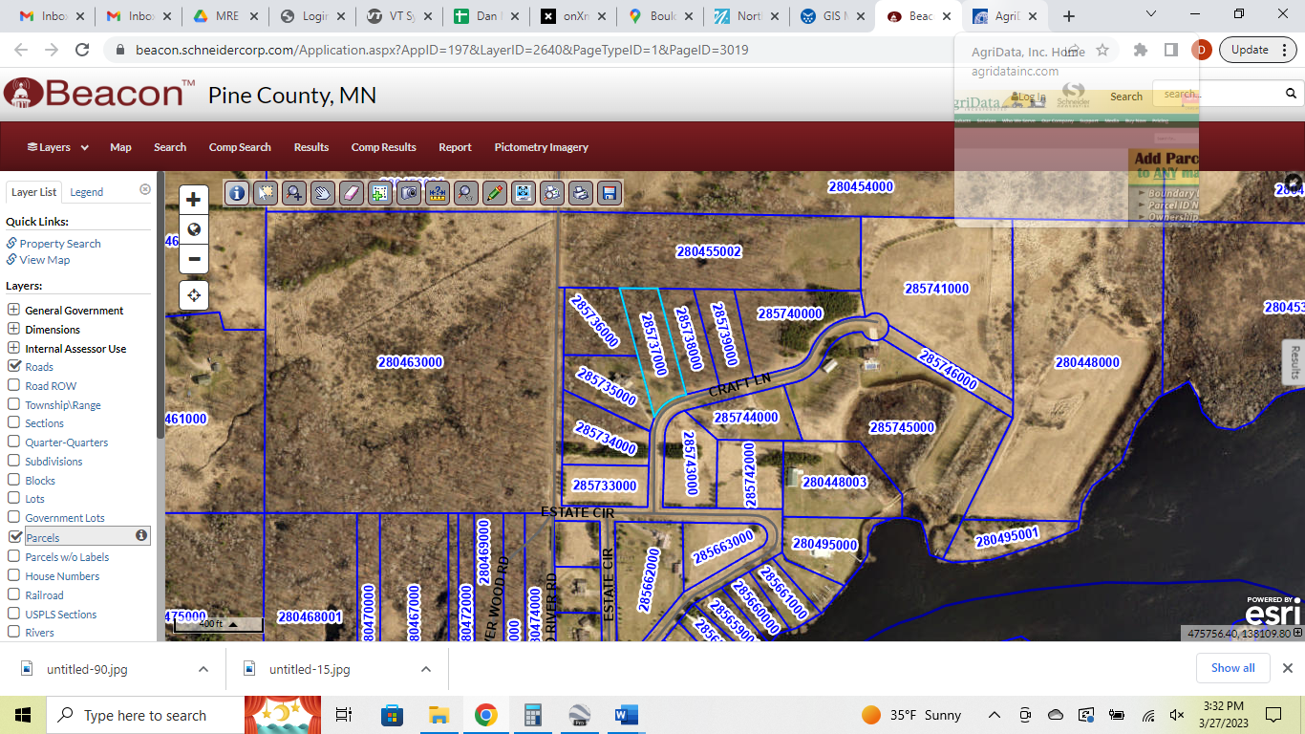Check the House Numbers layer
Screen dimensions: 1305x734
(14, 575)
